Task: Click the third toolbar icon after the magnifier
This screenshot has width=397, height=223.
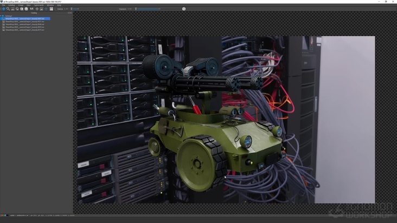Action: pyautogui.click(x=22, y=9)
